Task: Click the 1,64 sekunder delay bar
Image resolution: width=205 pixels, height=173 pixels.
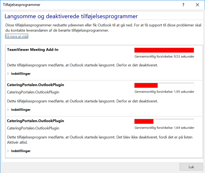Action: pyautogui.click(x=164, y=121)
